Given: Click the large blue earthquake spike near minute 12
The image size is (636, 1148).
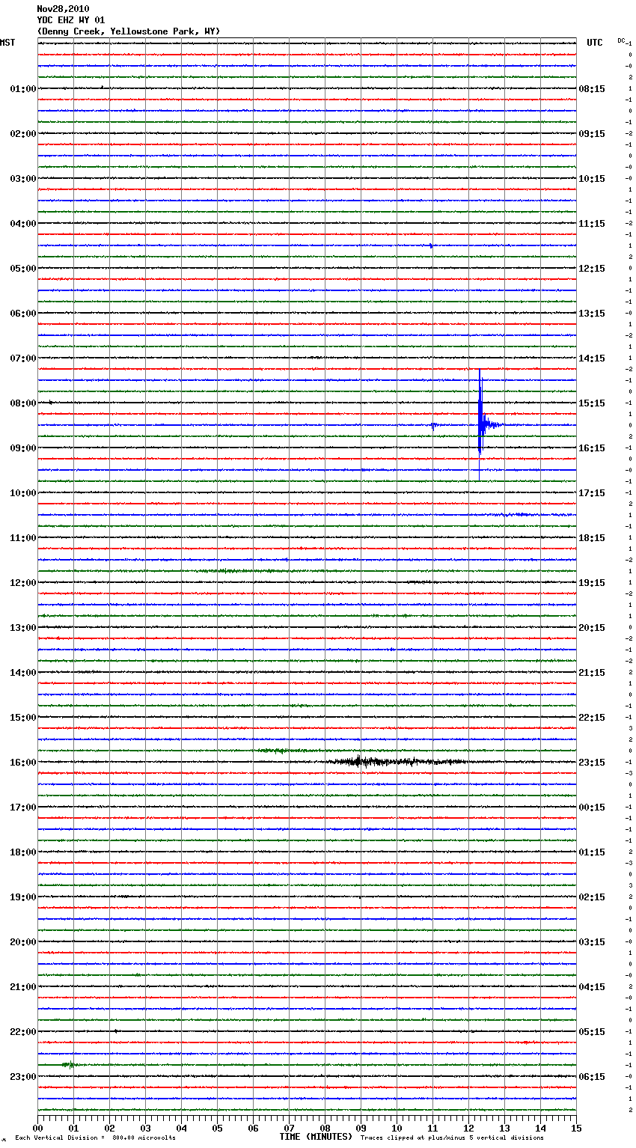Looking at the screenshot, I should [480, 424].
